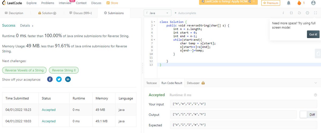
Task: Toggle the Autocomplete option
Action: (185, 13)
